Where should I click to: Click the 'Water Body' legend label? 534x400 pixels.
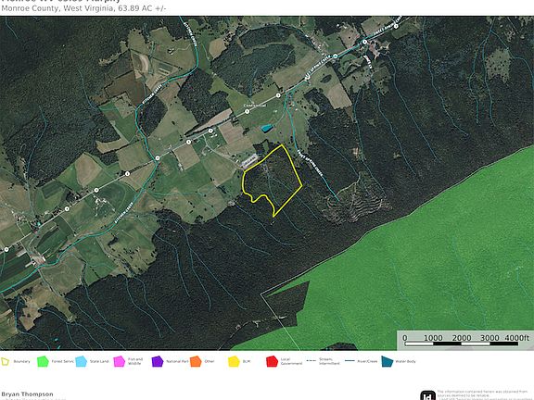coord(405,361)
